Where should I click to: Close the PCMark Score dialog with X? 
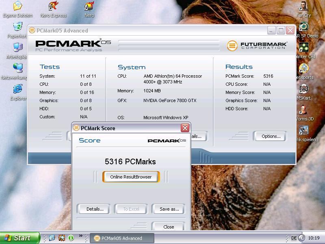(x=185, y=128)
